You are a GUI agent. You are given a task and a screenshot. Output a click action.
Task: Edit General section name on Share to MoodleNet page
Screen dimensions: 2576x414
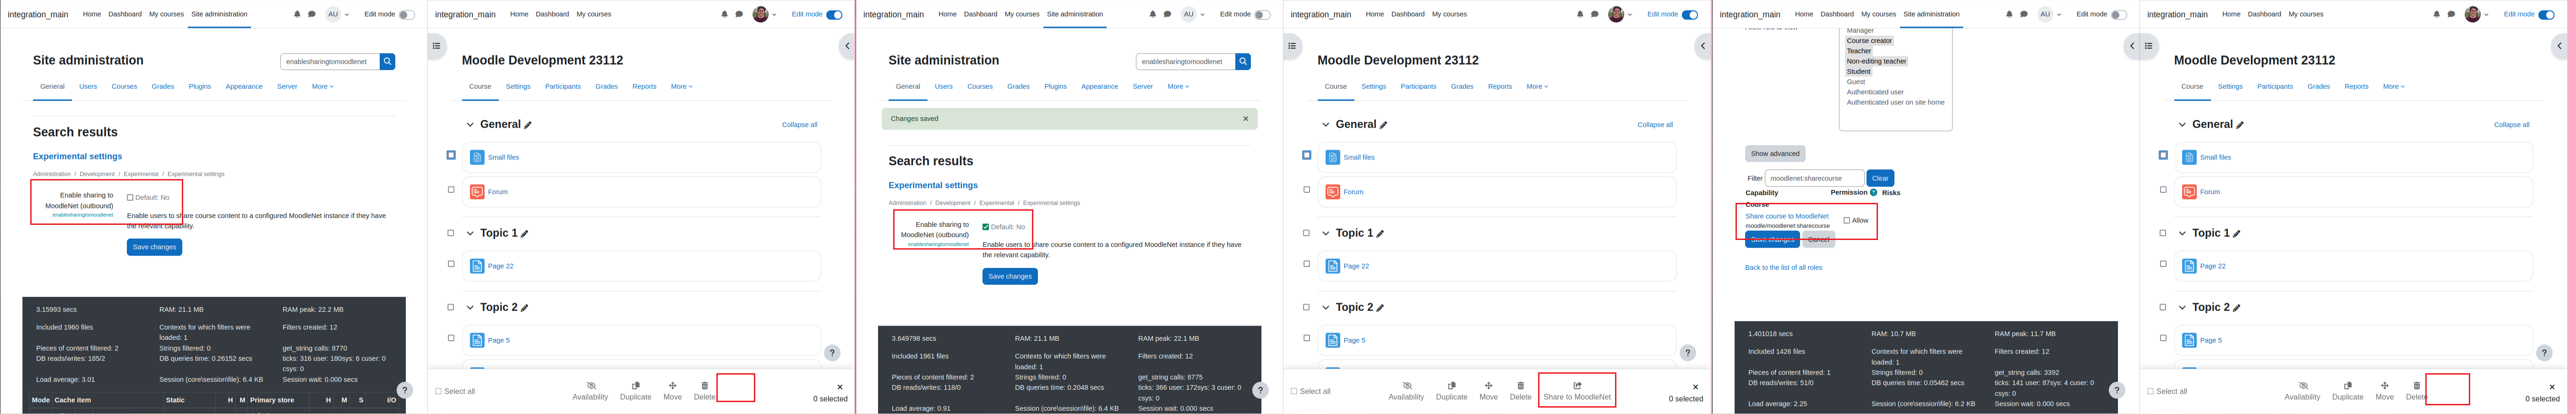click(x=1383, y=125)
